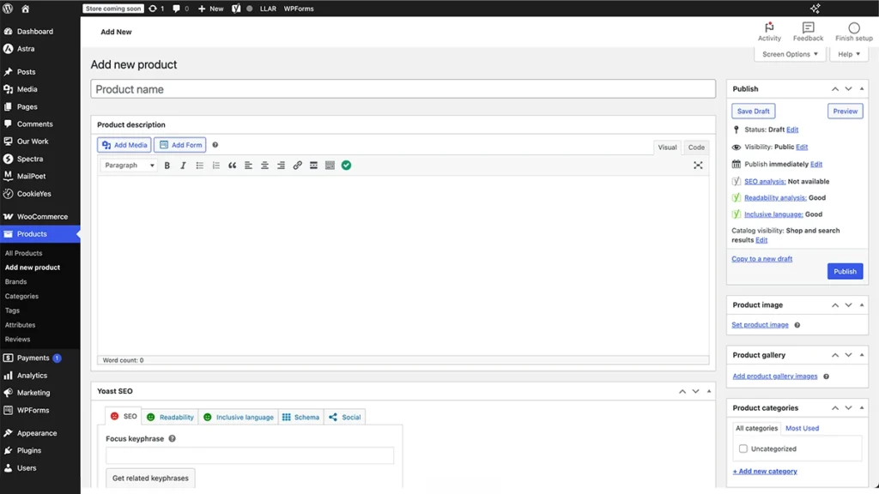Open the Yoast Readability tab
This screenshot has width=879, height=494.
[x=171, y=418]
